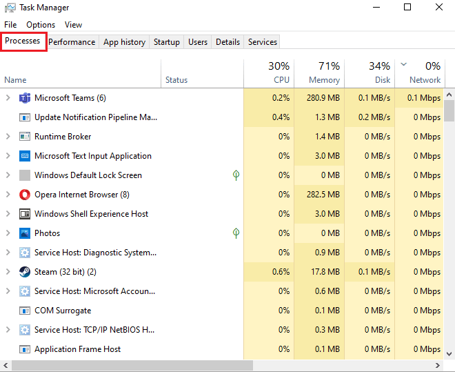The width and height of the screenshot is (455, 372).
Task: Click the suspended leaf icon for Lock Screen
Action: (x=236, y=175)
